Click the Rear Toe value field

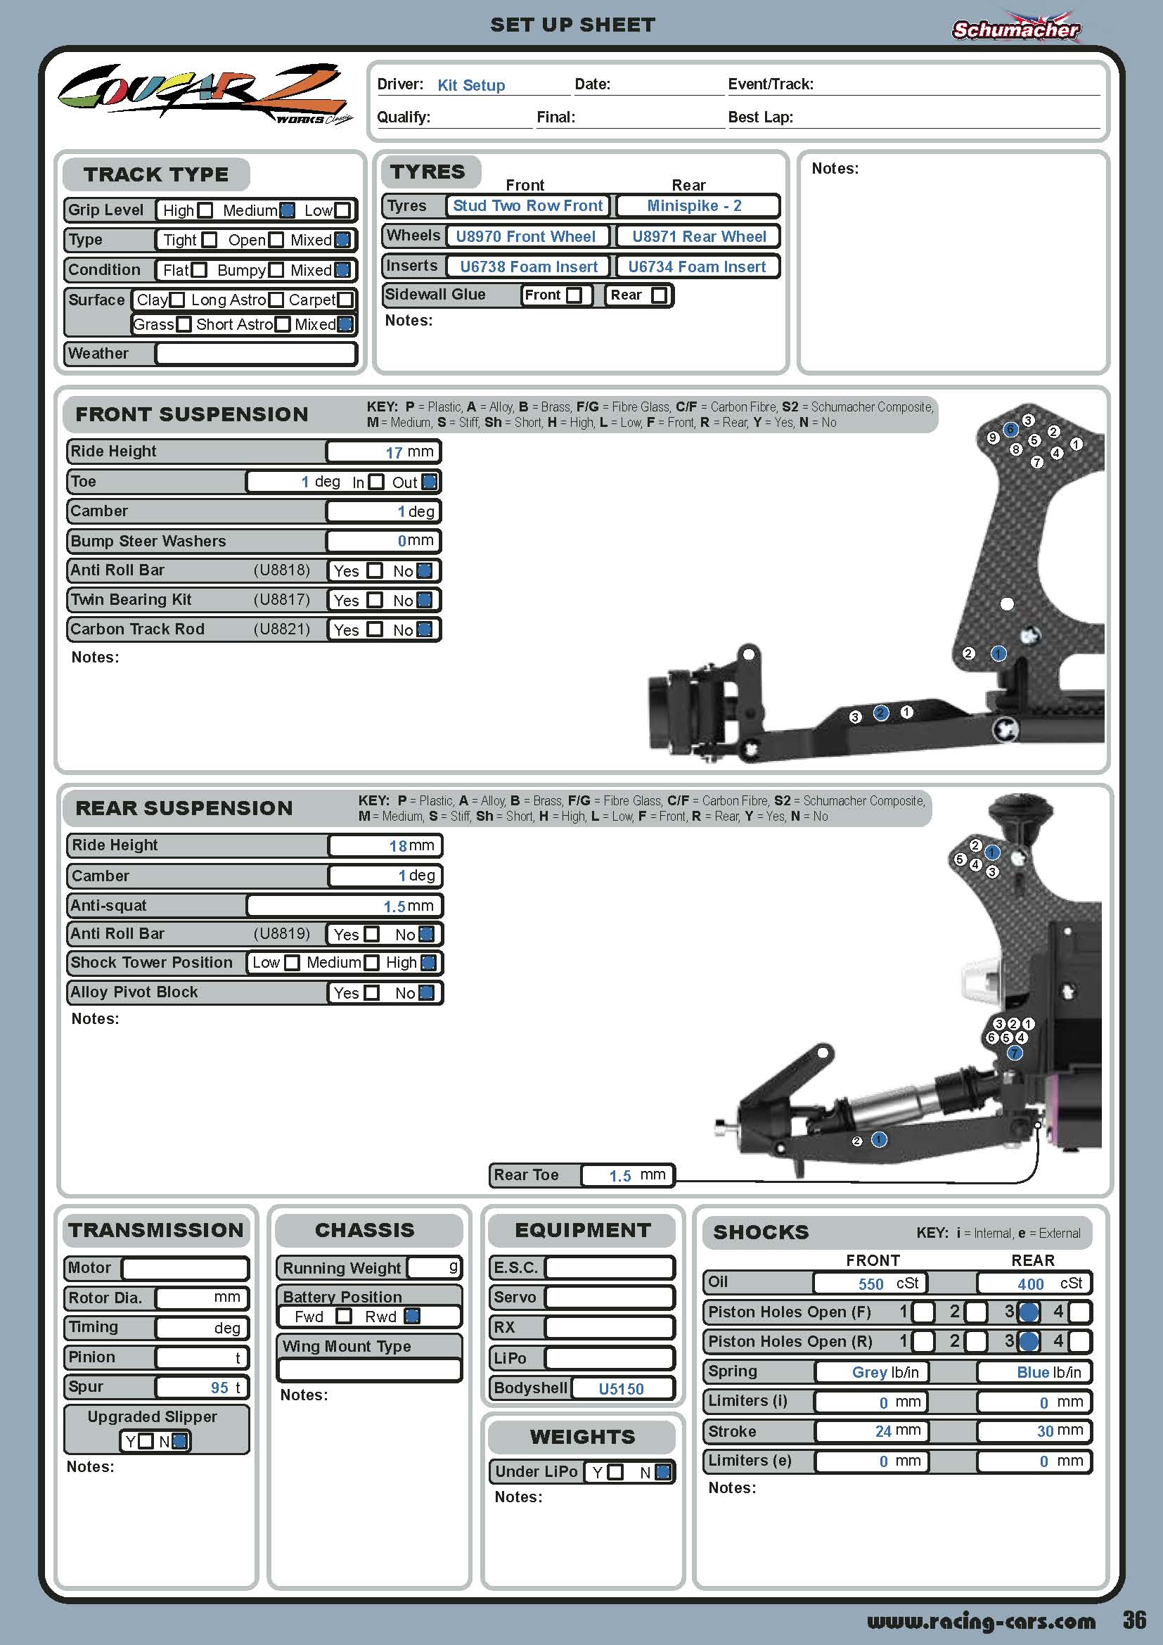pyautogui.click(x=627, y=1175)
